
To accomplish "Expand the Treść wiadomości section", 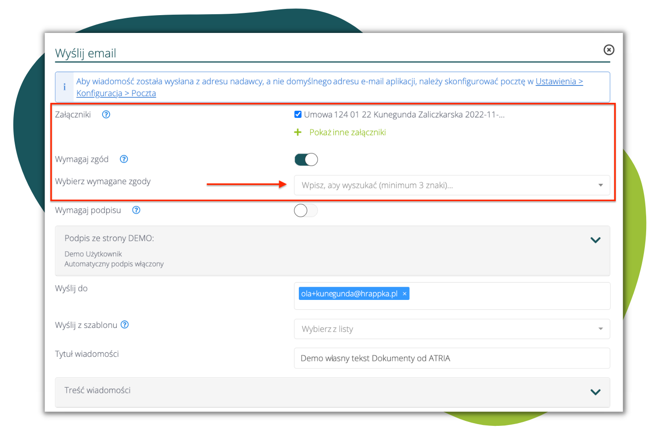I will pos(595,392).
